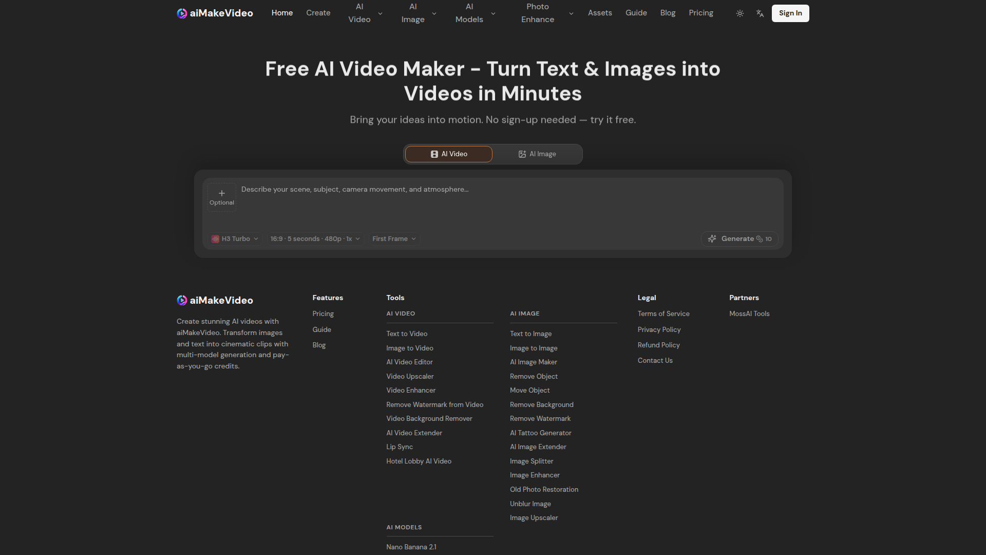Image resolution: width=986 pixels, height=555 pixels.
Task: Open Pricing in the top navigation
Action: click(701, 13)
